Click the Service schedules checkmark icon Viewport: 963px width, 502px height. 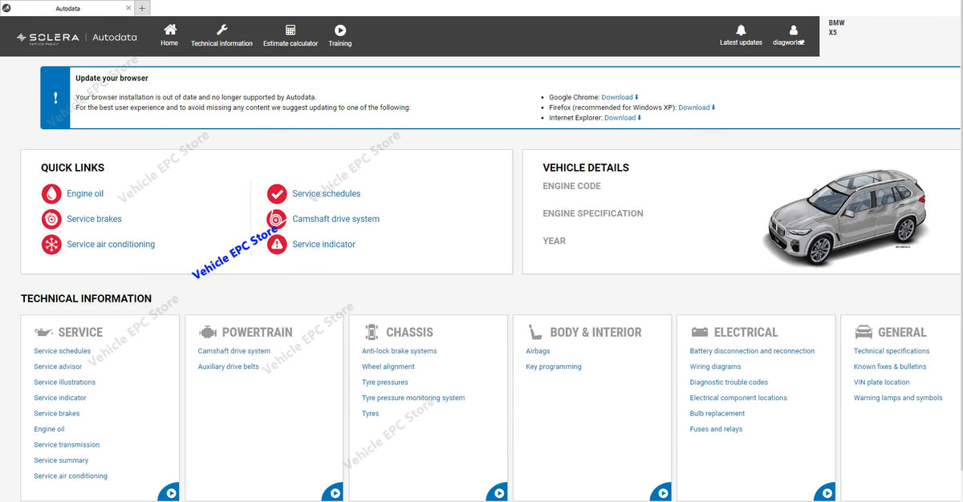click(x=277, y=193)
